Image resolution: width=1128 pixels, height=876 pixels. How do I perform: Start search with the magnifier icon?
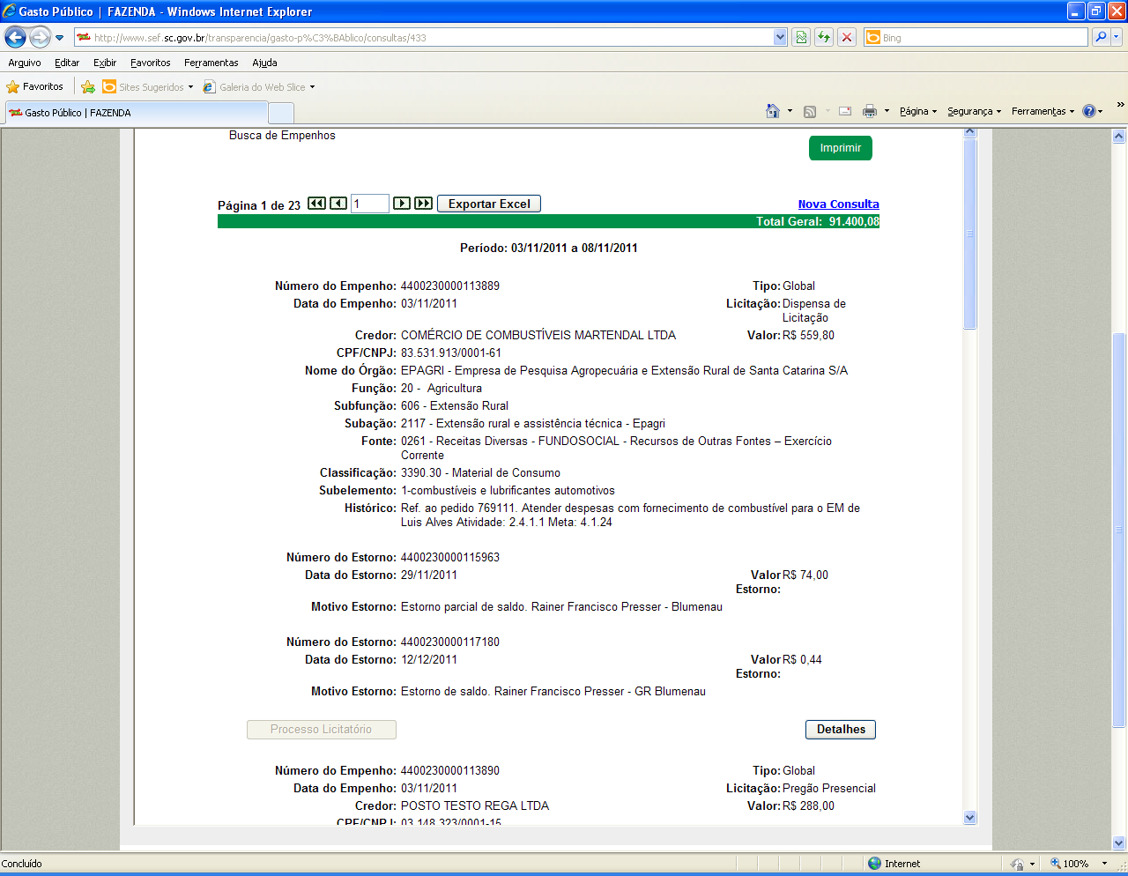[x=1100, y=37]
